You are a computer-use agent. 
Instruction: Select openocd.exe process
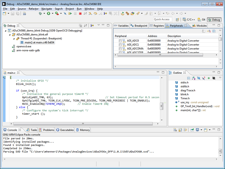(22, 46)
